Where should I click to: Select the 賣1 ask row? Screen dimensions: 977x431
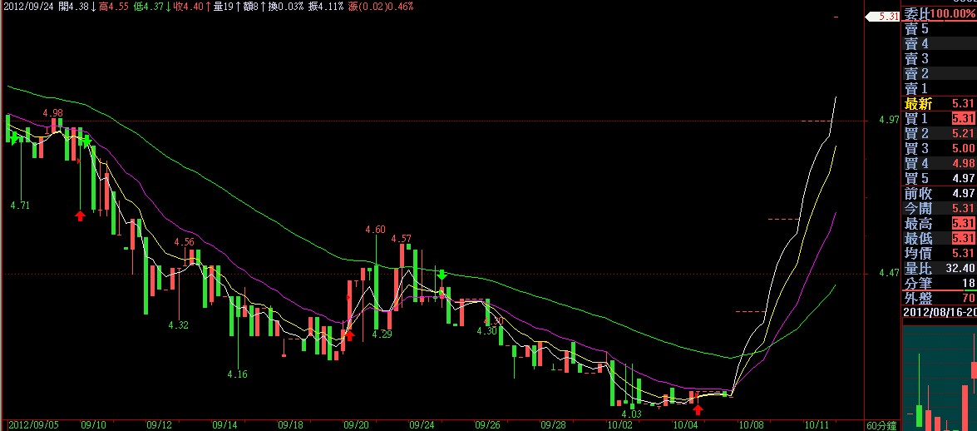pos(940,88)
